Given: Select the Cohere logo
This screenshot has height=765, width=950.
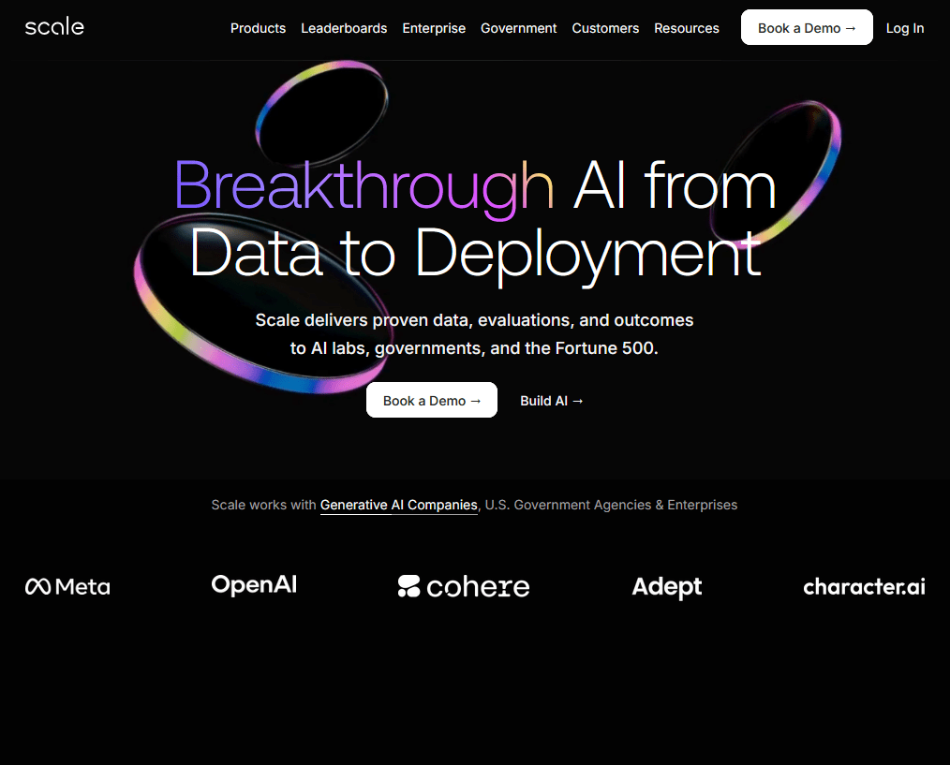Looking at the screenshot, I should (x=463, y=587).
